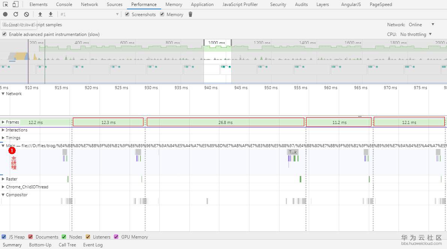Screen dimensions: 447x249
Task: Toggle Enable advanced paint instrumentation checkbox
Action: tap(4, 34)
